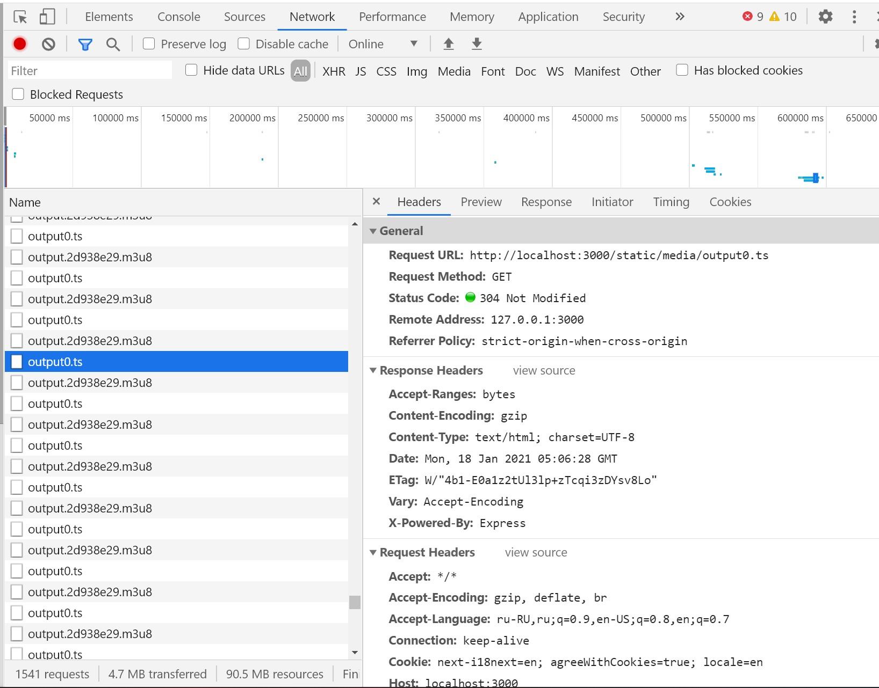The height and width of the screenshot is (688, 879).
Task: Open DevTools settings gear
Action: (x=825, y=17)
